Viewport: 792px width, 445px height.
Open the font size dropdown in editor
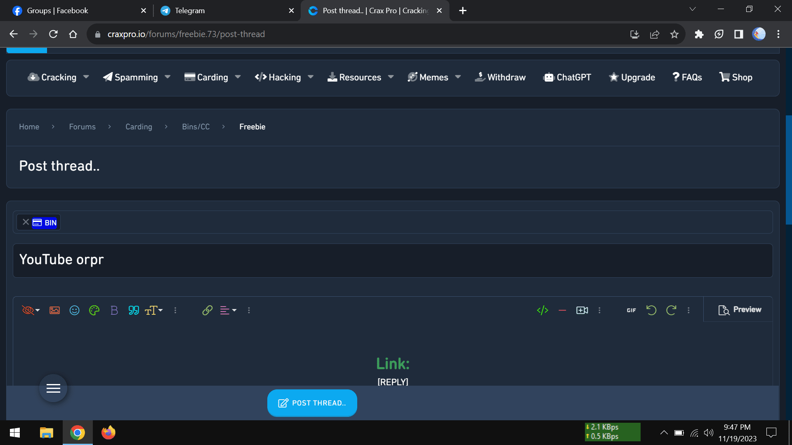(x=154, y=310)
